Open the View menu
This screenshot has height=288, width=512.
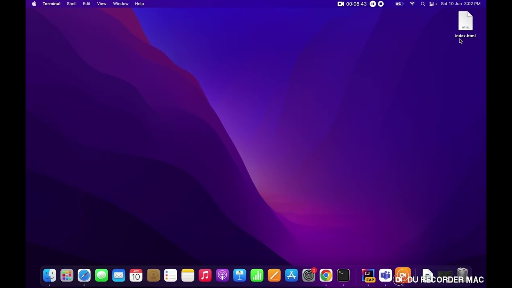tap(102, 4)
